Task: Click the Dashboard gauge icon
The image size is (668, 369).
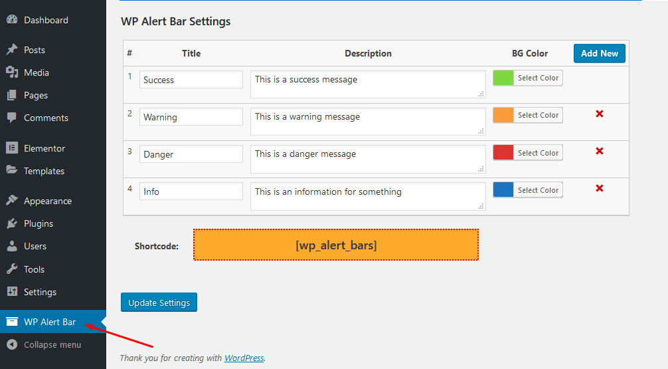Action: (x=12, y=20)
